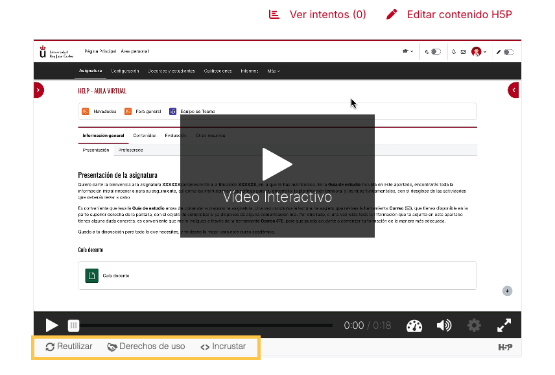Click Editar contenido H5P

click(x=449, y=14)
